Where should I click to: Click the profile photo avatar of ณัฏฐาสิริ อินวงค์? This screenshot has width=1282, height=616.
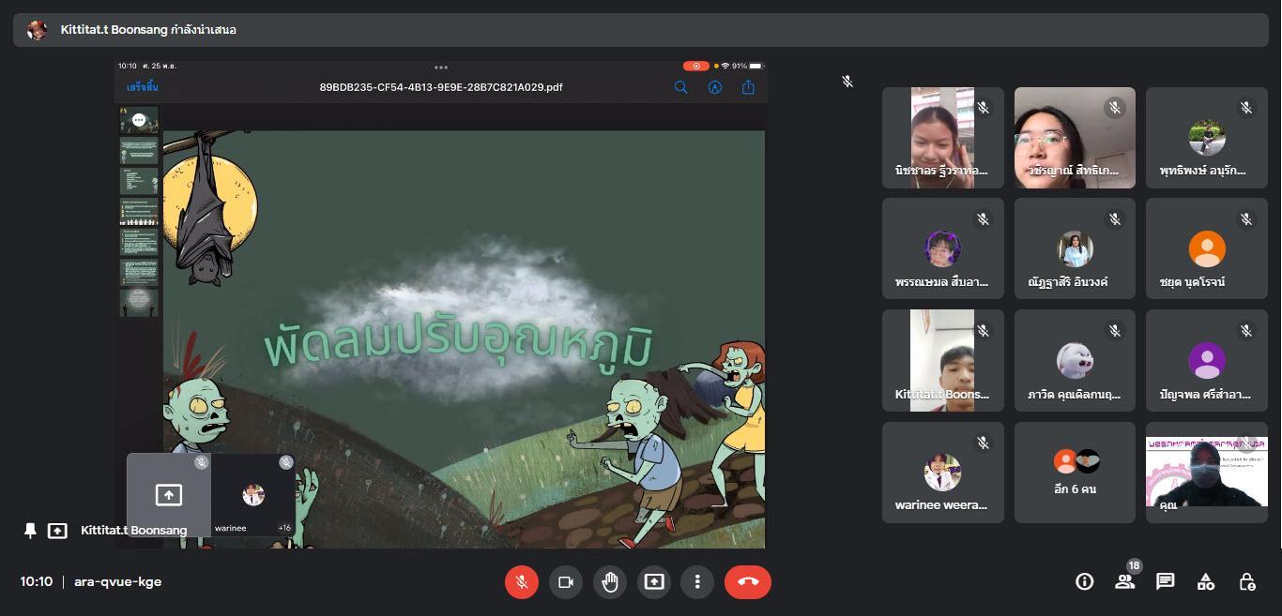[x=1075, y=249]
